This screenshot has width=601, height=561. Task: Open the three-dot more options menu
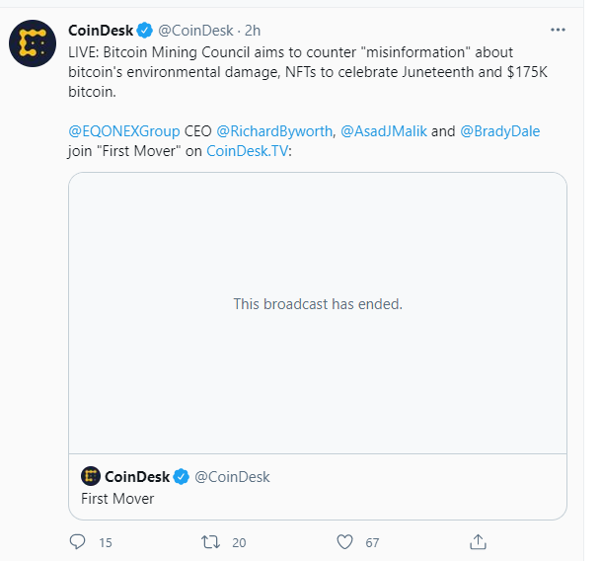click(558, 30)
